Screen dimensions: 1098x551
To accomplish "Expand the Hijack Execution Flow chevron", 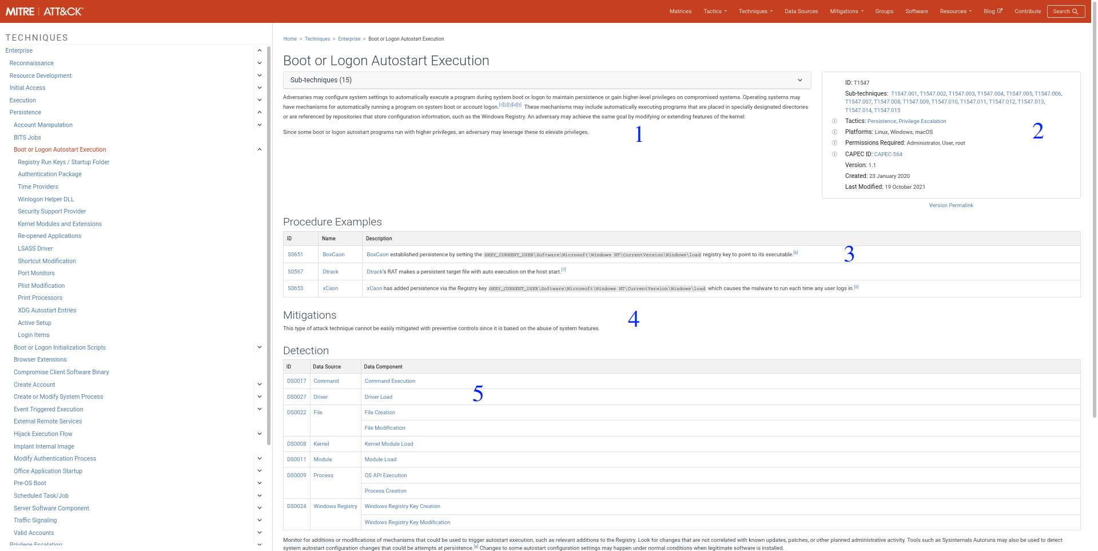I will click(x=260, y=434).
